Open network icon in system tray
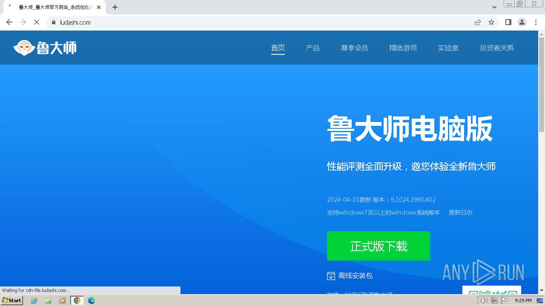This screenshot has width=545, height=306. coord(494,300)
